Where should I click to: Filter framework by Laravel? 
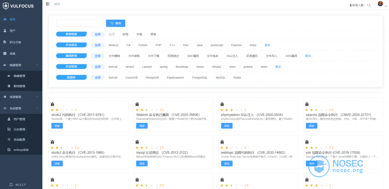(x=147, y=67)
